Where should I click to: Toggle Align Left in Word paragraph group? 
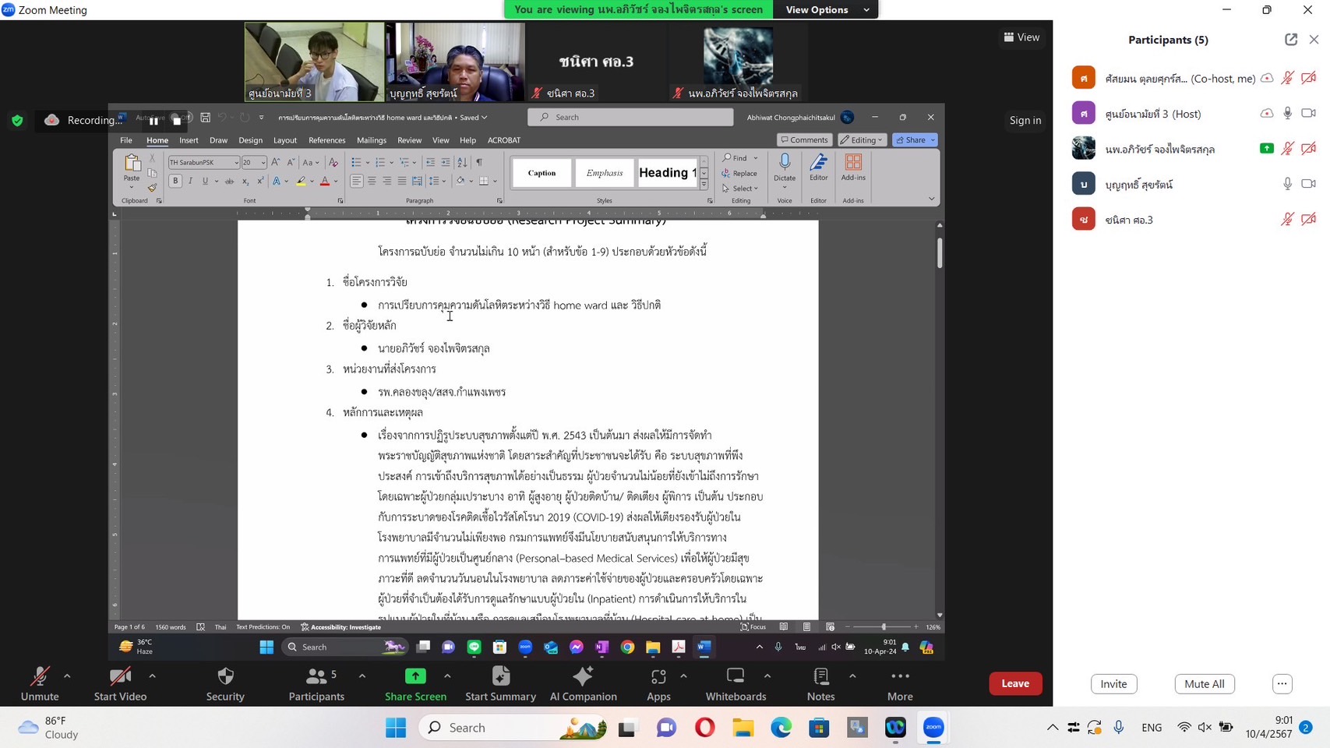[x=356, y=181]
